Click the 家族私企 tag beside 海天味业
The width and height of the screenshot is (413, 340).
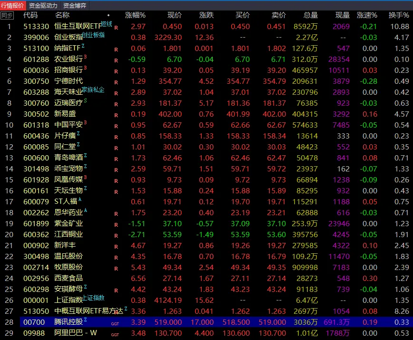point(93,90)
